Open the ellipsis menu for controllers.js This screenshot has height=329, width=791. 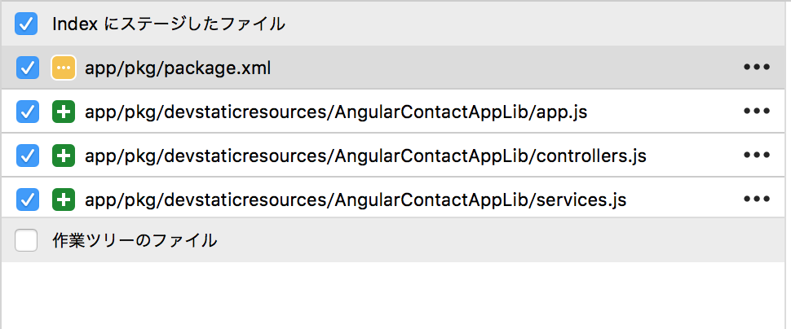[757, 156]
